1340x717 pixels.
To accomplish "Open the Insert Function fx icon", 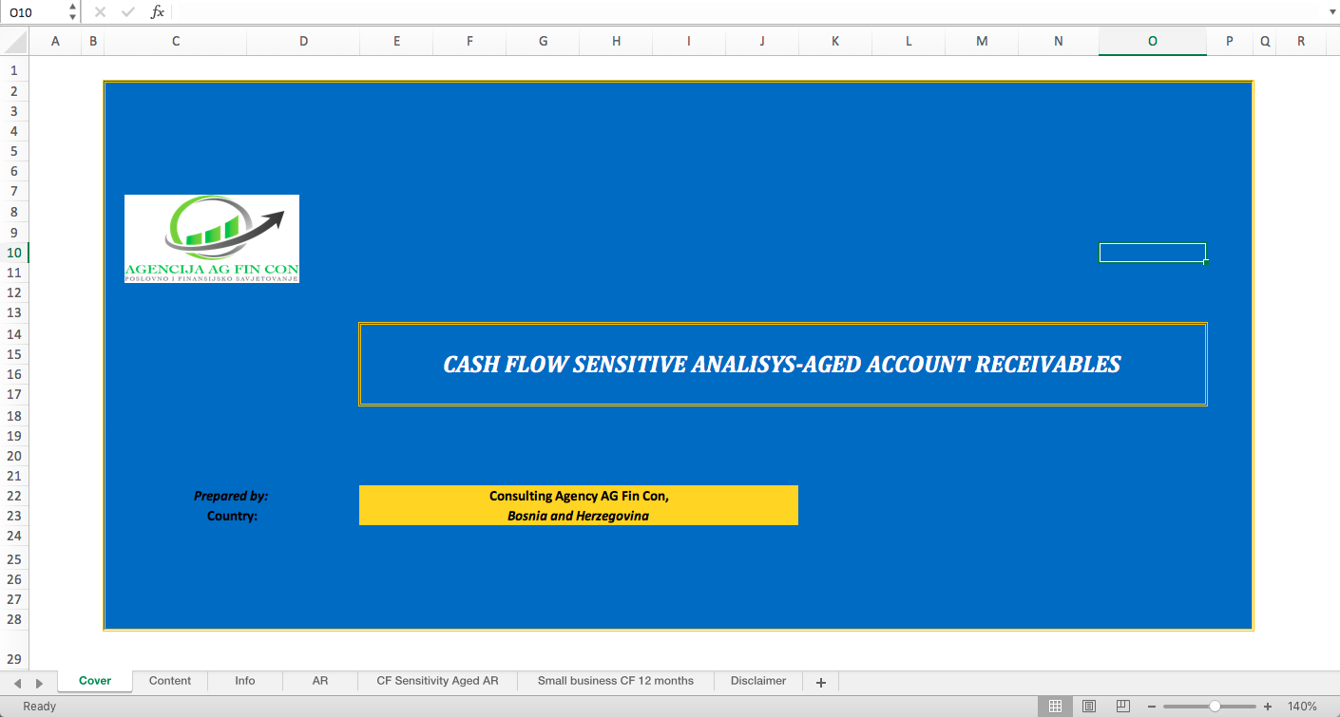I will pos(158,12).
